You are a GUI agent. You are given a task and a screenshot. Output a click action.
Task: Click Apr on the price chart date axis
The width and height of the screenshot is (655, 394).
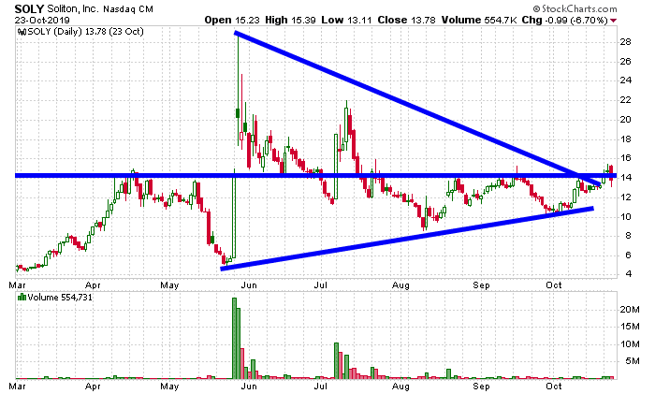click(93, 285)
